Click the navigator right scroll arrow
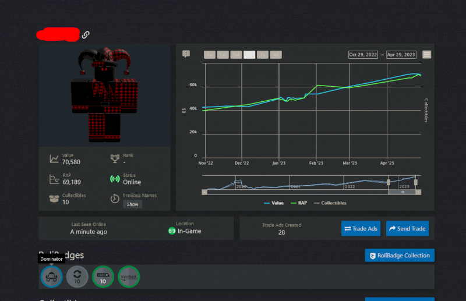 pos(418,192)
